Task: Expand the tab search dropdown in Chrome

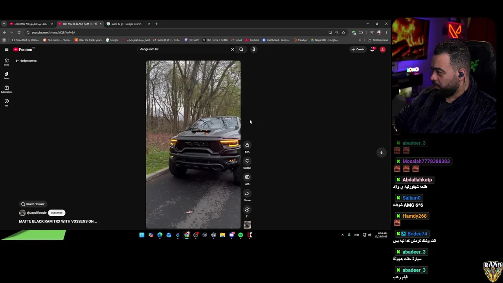Action: tap(4, 24)
